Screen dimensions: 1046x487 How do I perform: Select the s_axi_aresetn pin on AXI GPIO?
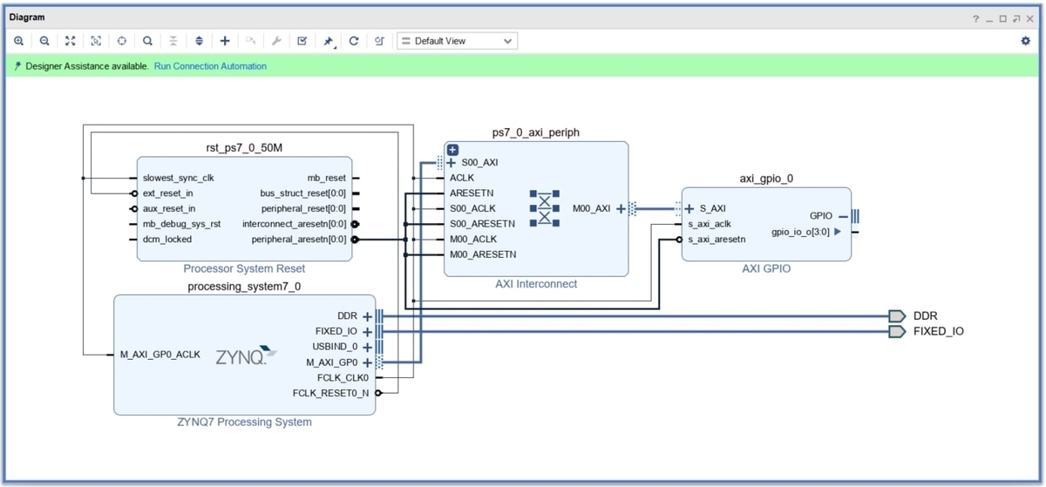click(x=717, y=239)
